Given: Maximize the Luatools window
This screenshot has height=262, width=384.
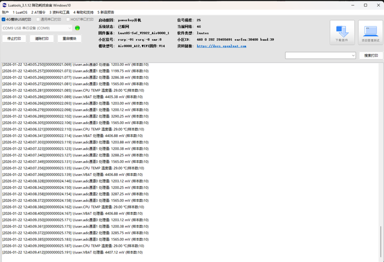Looking at the screenshot, I should (365, 5).
